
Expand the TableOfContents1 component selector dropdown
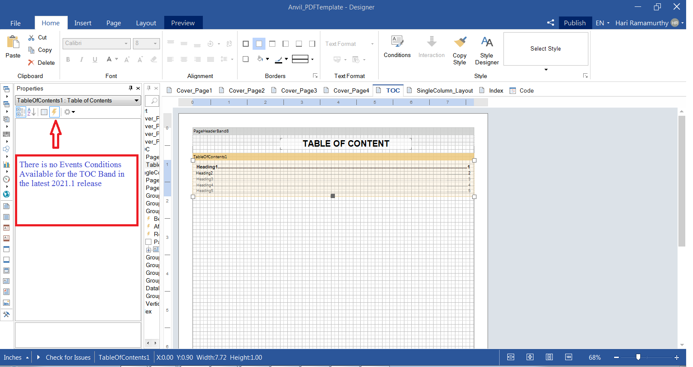click(136, 100)
